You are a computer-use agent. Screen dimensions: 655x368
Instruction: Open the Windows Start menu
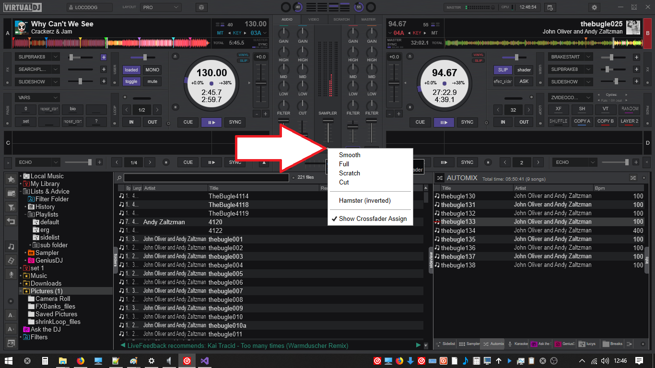(x=9, y=361)
